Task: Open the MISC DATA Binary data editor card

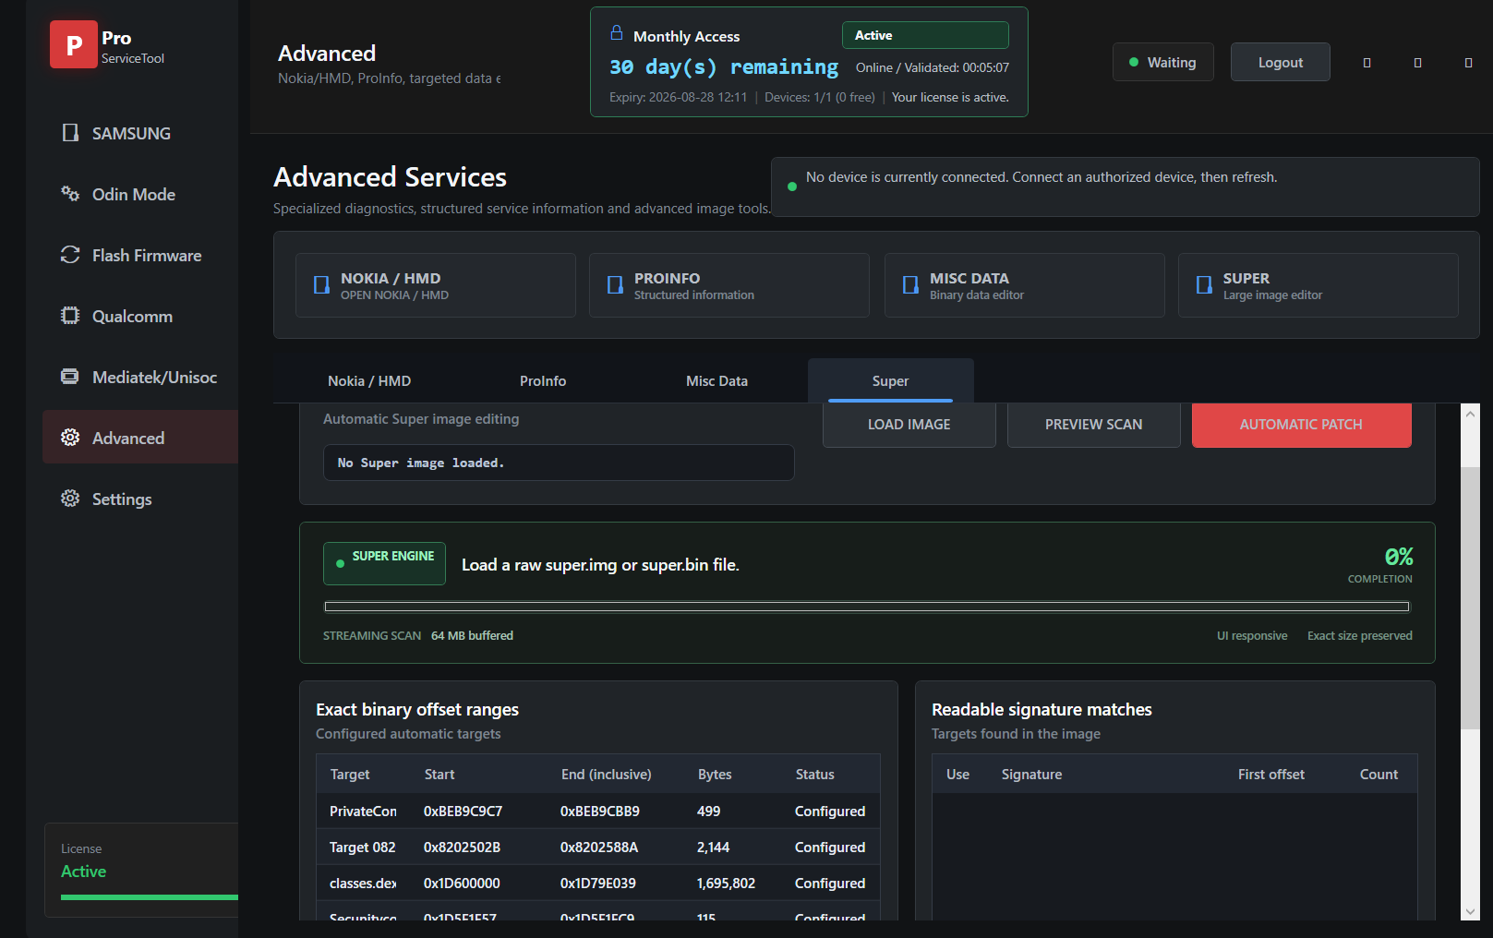Action: pos(1025,285)
